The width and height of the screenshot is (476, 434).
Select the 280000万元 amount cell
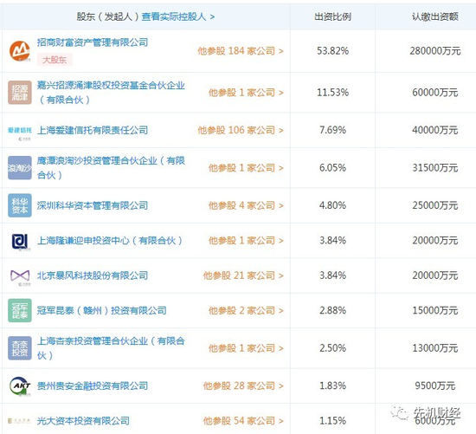pyautogui.click(x=435, y=51)
